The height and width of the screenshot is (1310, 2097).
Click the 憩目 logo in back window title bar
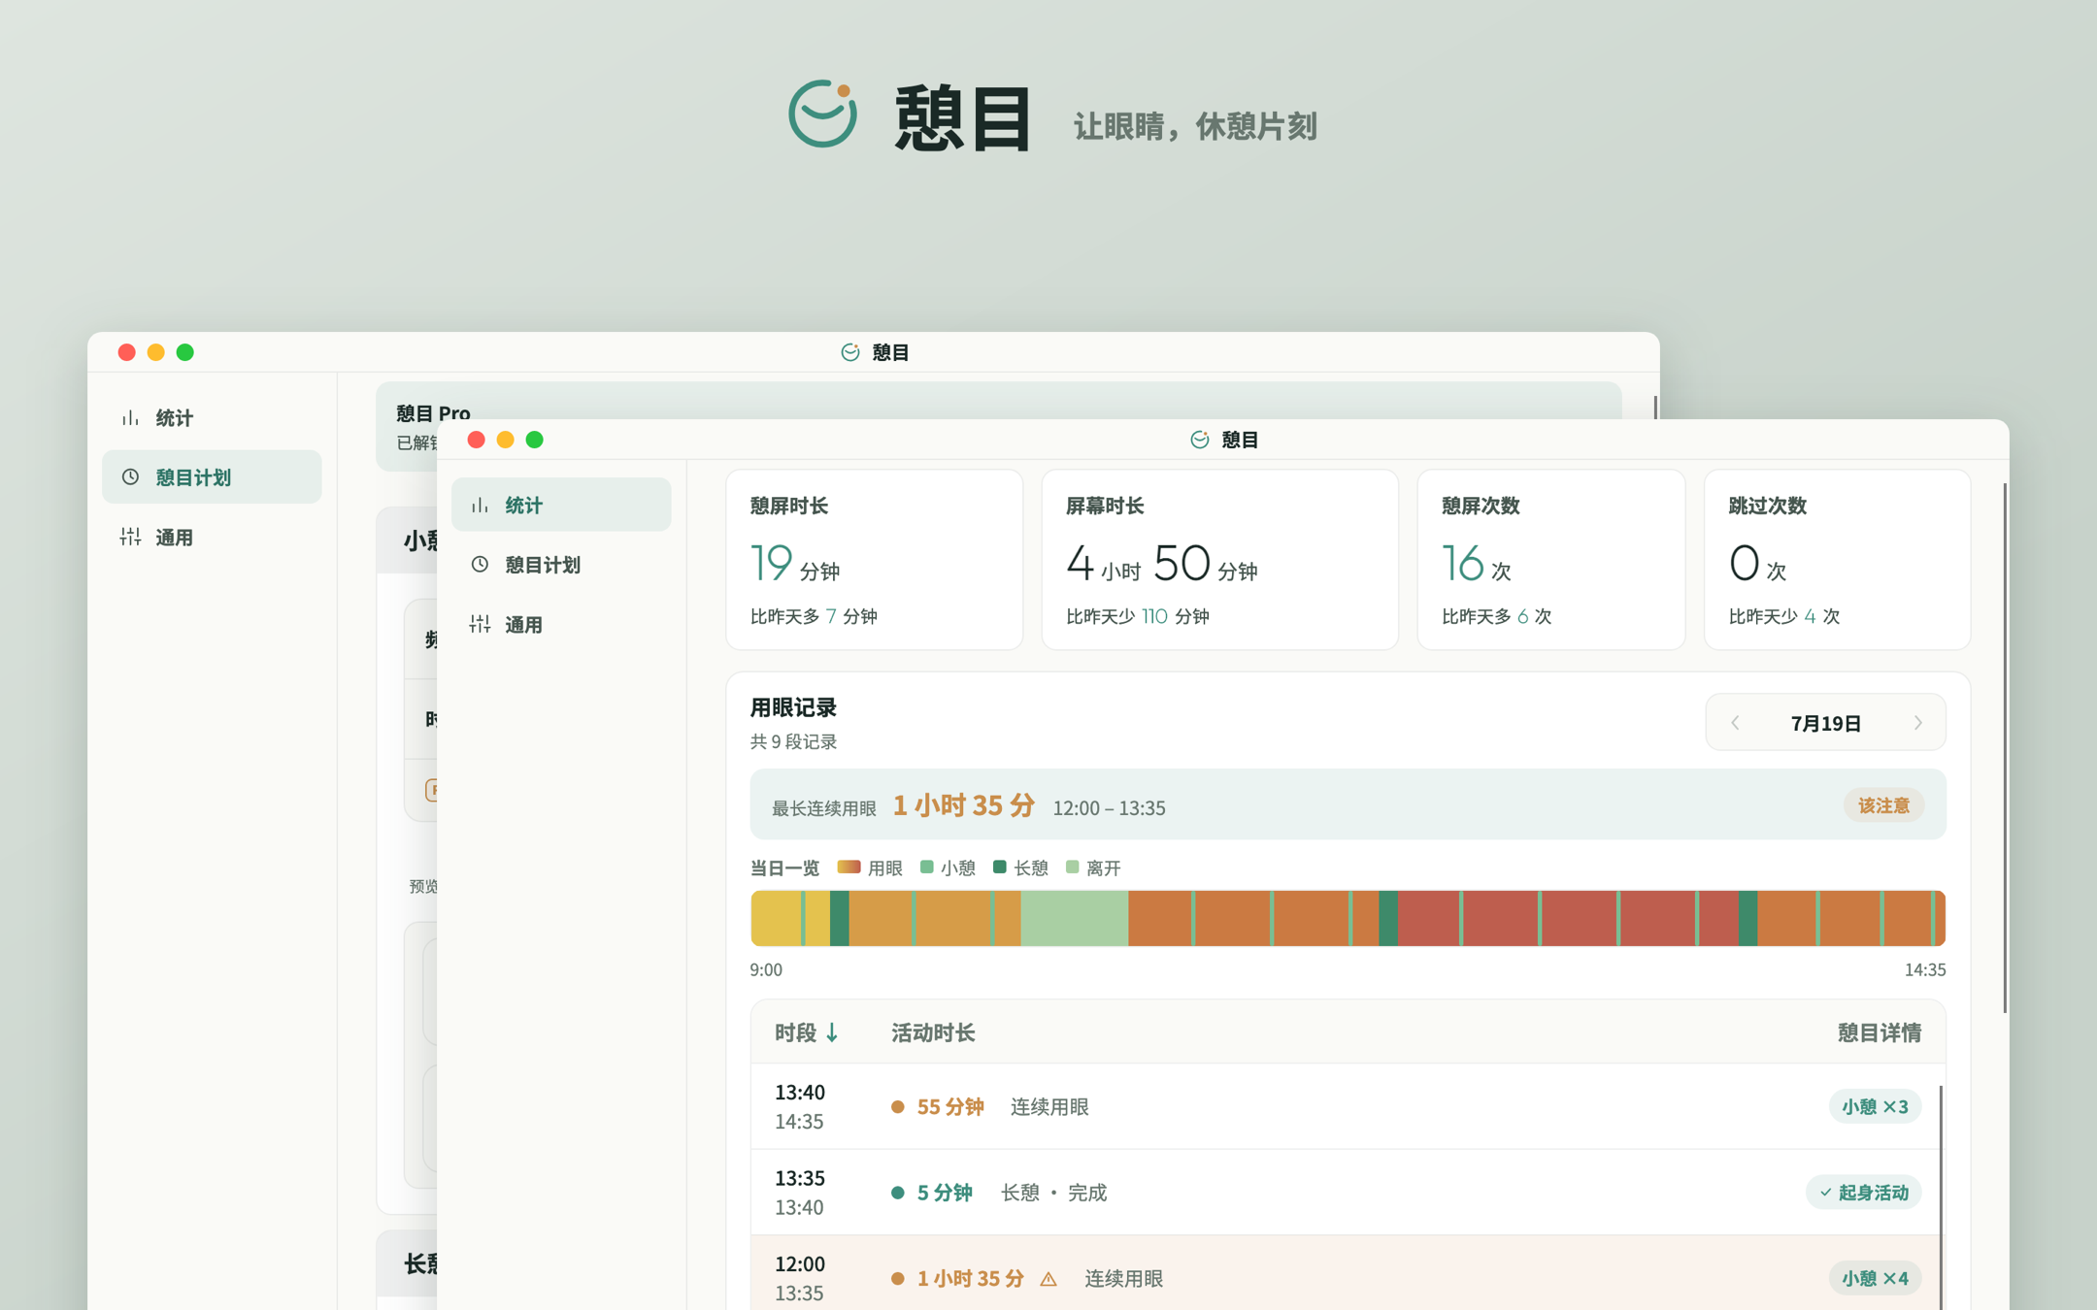[x=850, y=352]
